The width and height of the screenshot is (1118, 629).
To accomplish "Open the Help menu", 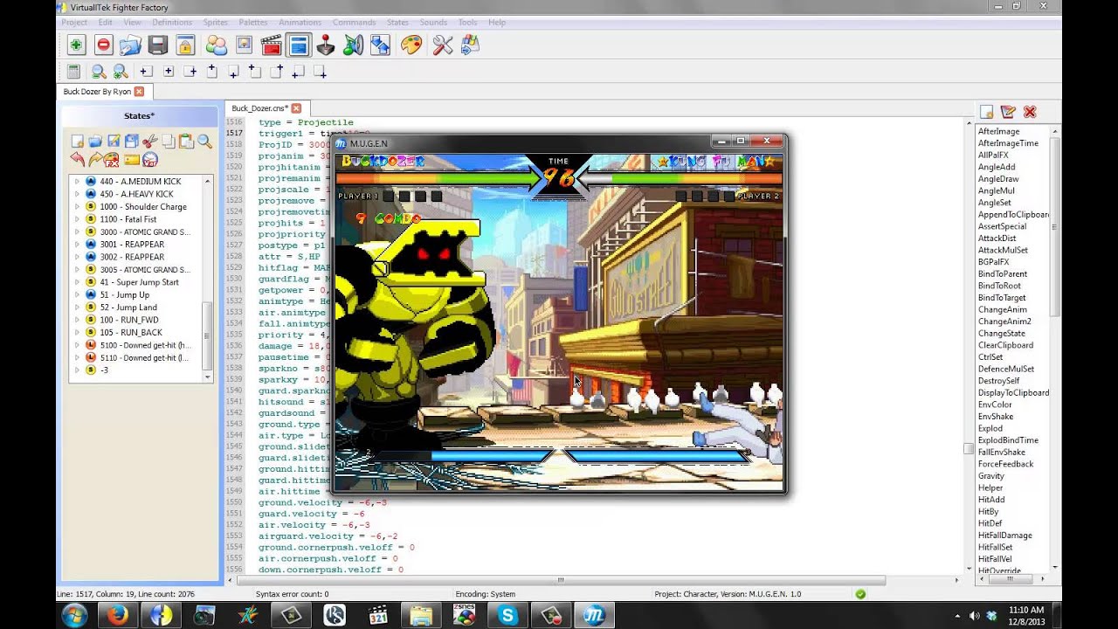I will click(496, 22).
